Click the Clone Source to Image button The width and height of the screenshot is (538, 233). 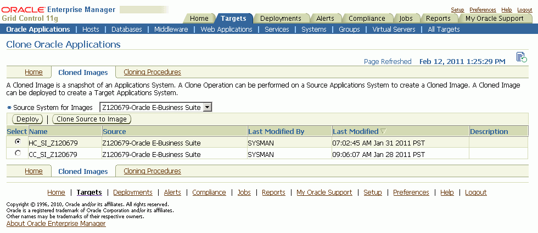point(92,119)
